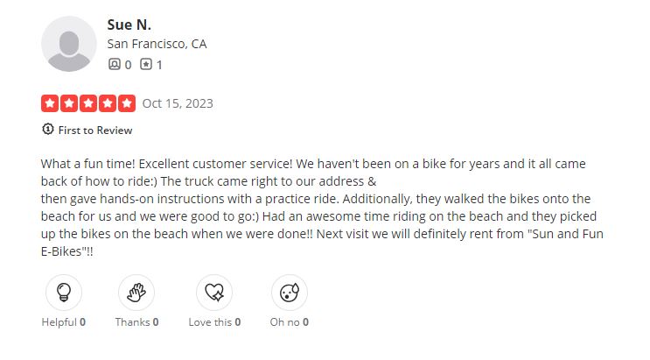The image size is (650, 360).
Task: Click the San Francisco, CA location text
Action: (x=157, y=44)
